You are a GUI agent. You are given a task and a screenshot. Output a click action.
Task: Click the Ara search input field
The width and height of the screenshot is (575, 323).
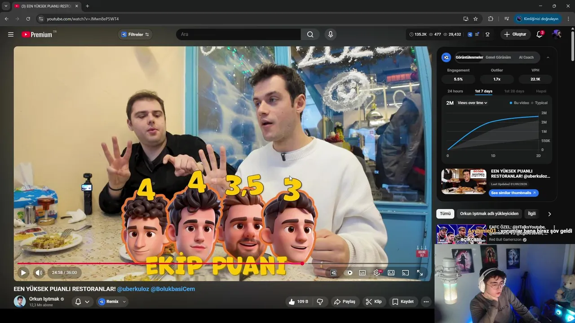pyautogui.click(x=239, y=35)
